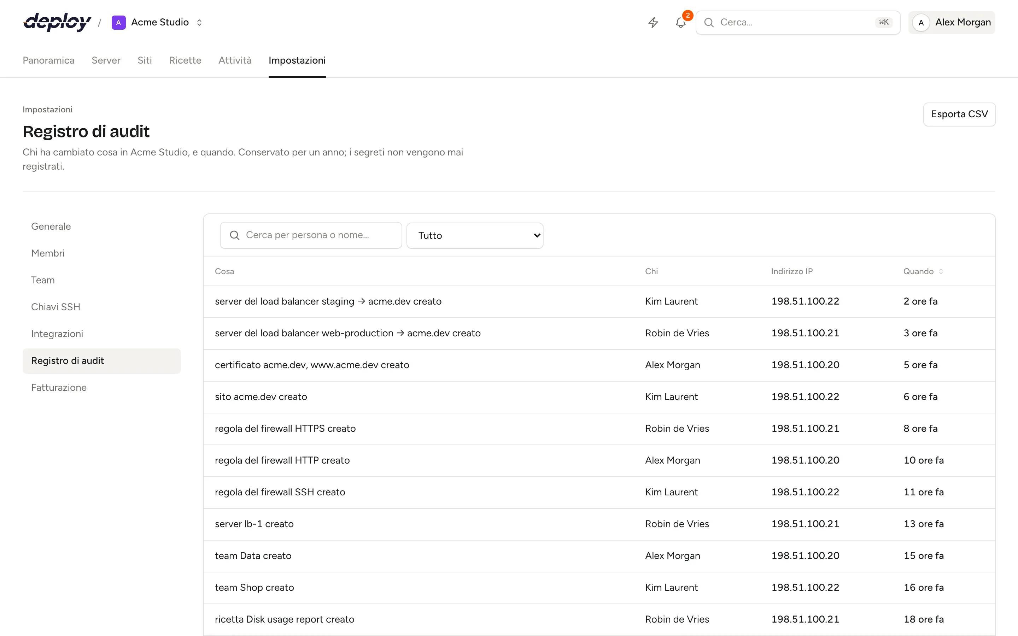Screen dimensions: 1018x636
Task: Open the Tutto filter dropdown
Action: 475,236
